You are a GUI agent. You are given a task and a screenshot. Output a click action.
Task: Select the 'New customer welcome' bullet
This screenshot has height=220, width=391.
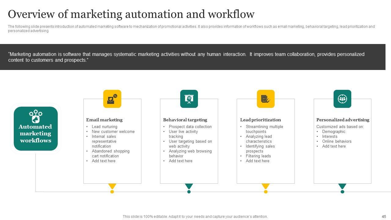pyautogui.click(x=113, y=132)
